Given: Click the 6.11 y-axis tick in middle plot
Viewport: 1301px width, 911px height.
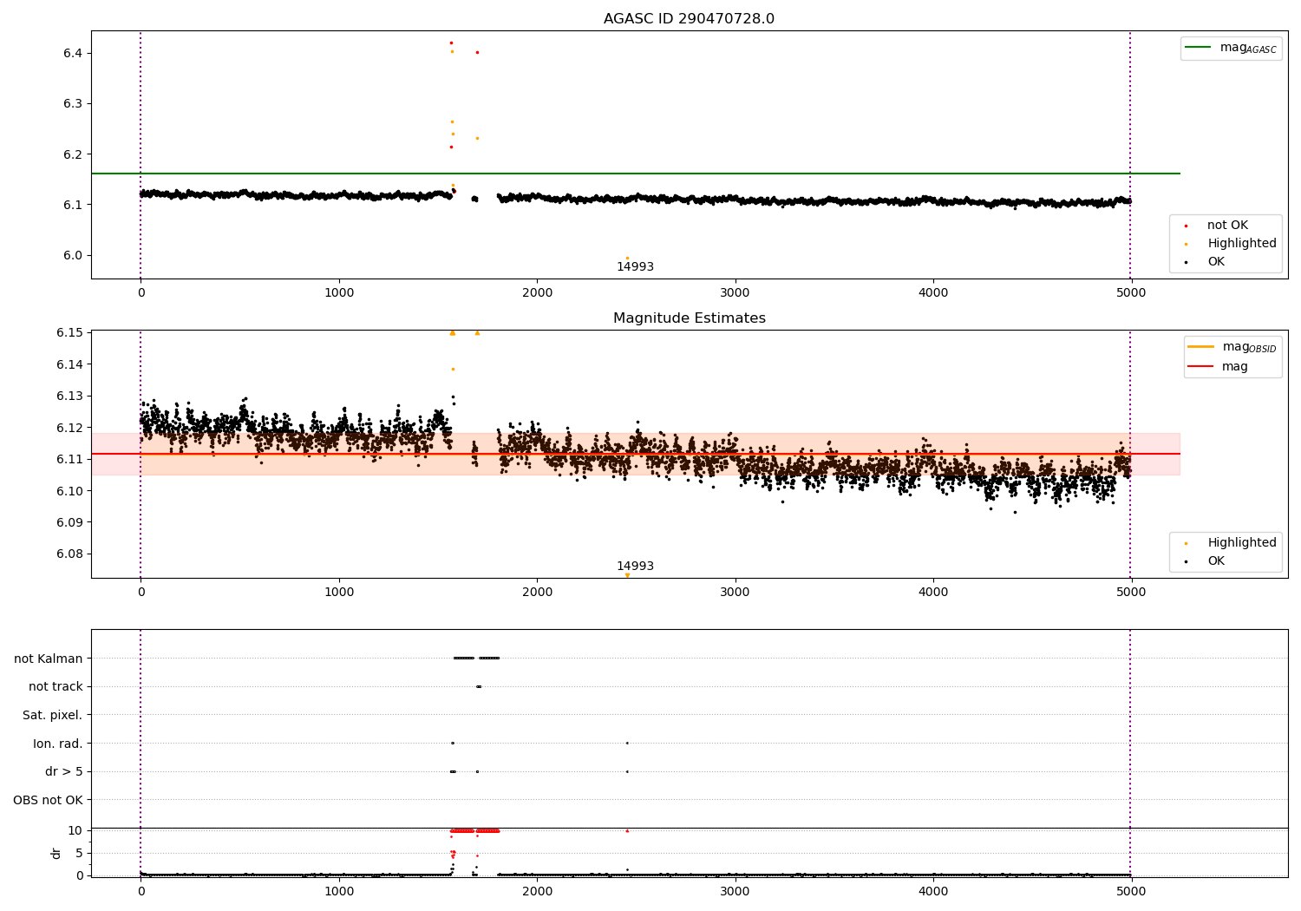Looking at the screenshot, I should point(69,460).
